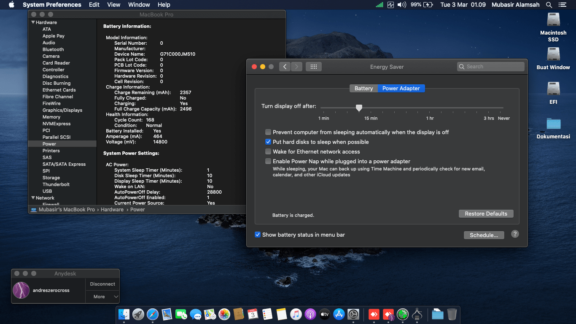
Task: Open Messages speech bubble icon in Dock
Action: pyautogui.click(x=196, y=314)
